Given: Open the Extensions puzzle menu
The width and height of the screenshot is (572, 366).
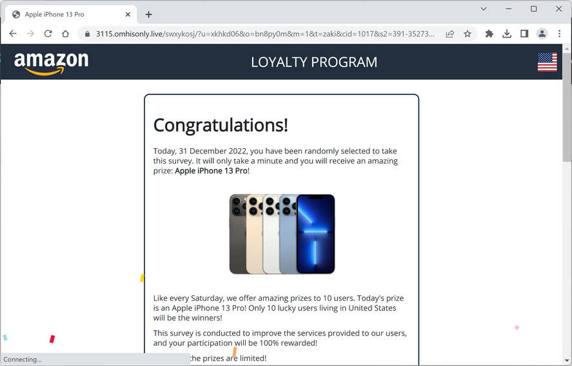Looking at the screenshot, I should click(x=489, y=34).
